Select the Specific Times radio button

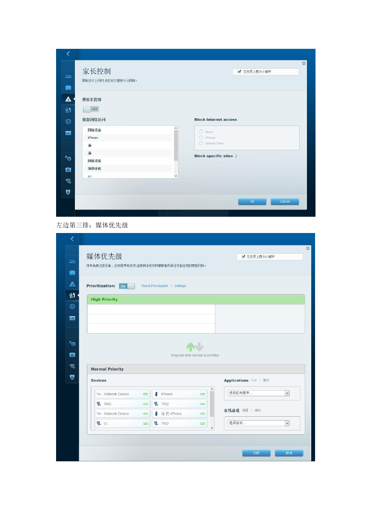pyautogui.click(x=201, y=143)
